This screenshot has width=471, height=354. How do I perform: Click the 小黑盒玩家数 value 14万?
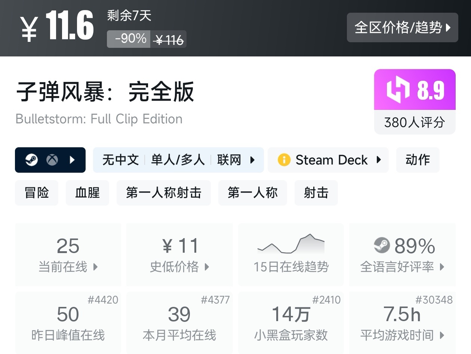[291, 314]
